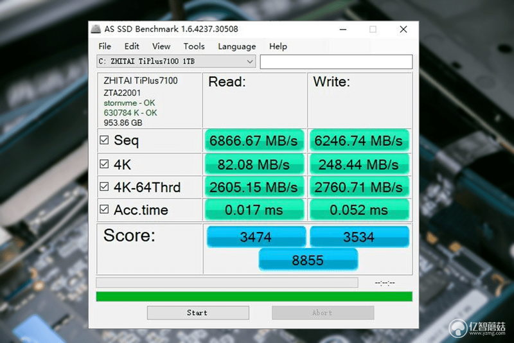The height and width of the screenshot is (343, 514).
Task: Open the File menu
Action: (x=105, y=46)
